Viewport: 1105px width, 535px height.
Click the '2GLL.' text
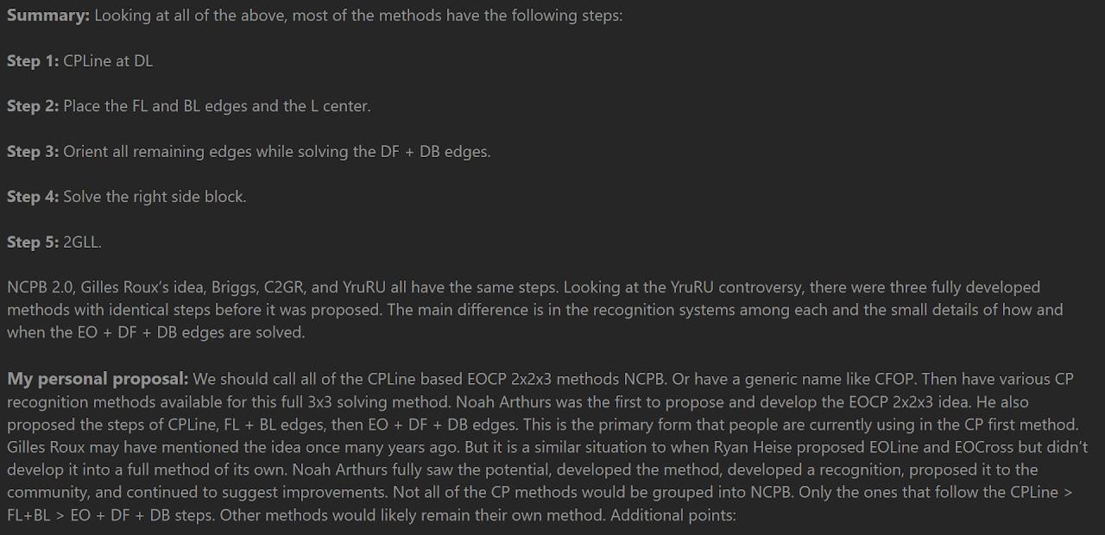(82, 242)
